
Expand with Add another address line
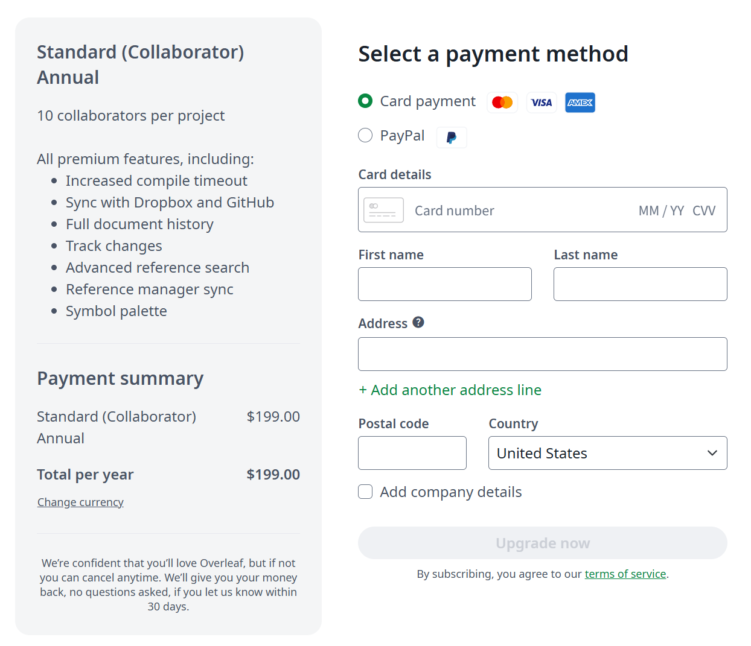coord(450,390)
